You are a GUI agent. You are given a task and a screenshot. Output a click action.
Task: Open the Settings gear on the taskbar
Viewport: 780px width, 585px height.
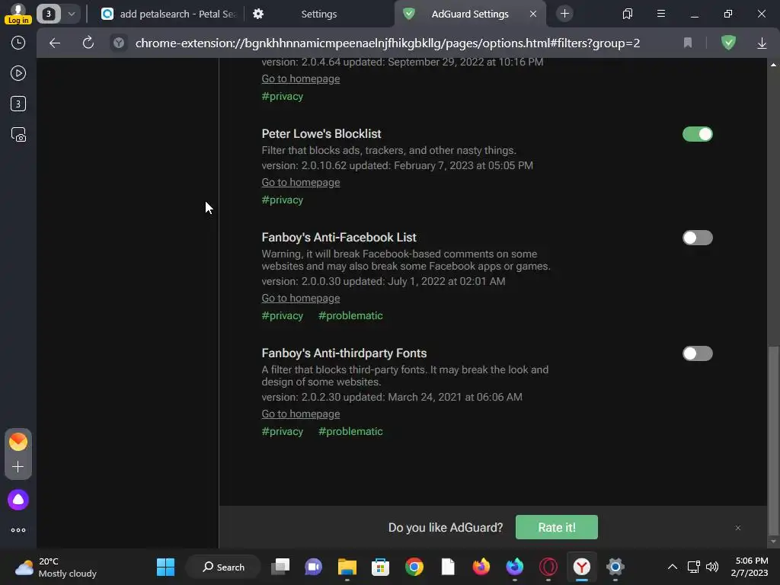click(x=615, y=567)
